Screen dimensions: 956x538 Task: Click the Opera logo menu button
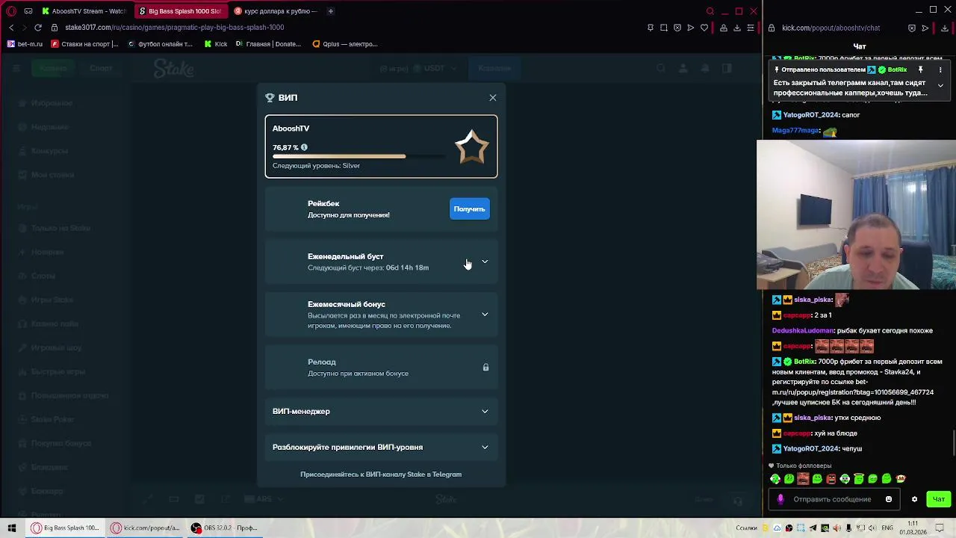coord(11,11)
